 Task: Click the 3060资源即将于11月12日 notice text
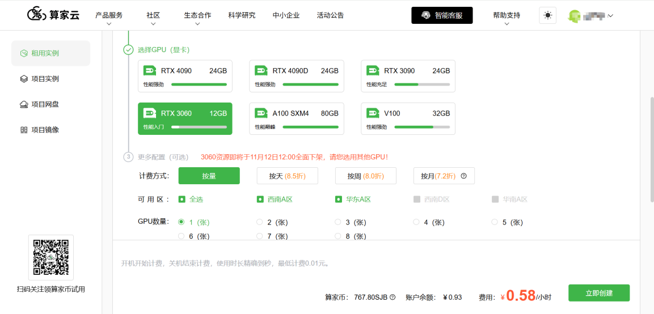point(294,157)
